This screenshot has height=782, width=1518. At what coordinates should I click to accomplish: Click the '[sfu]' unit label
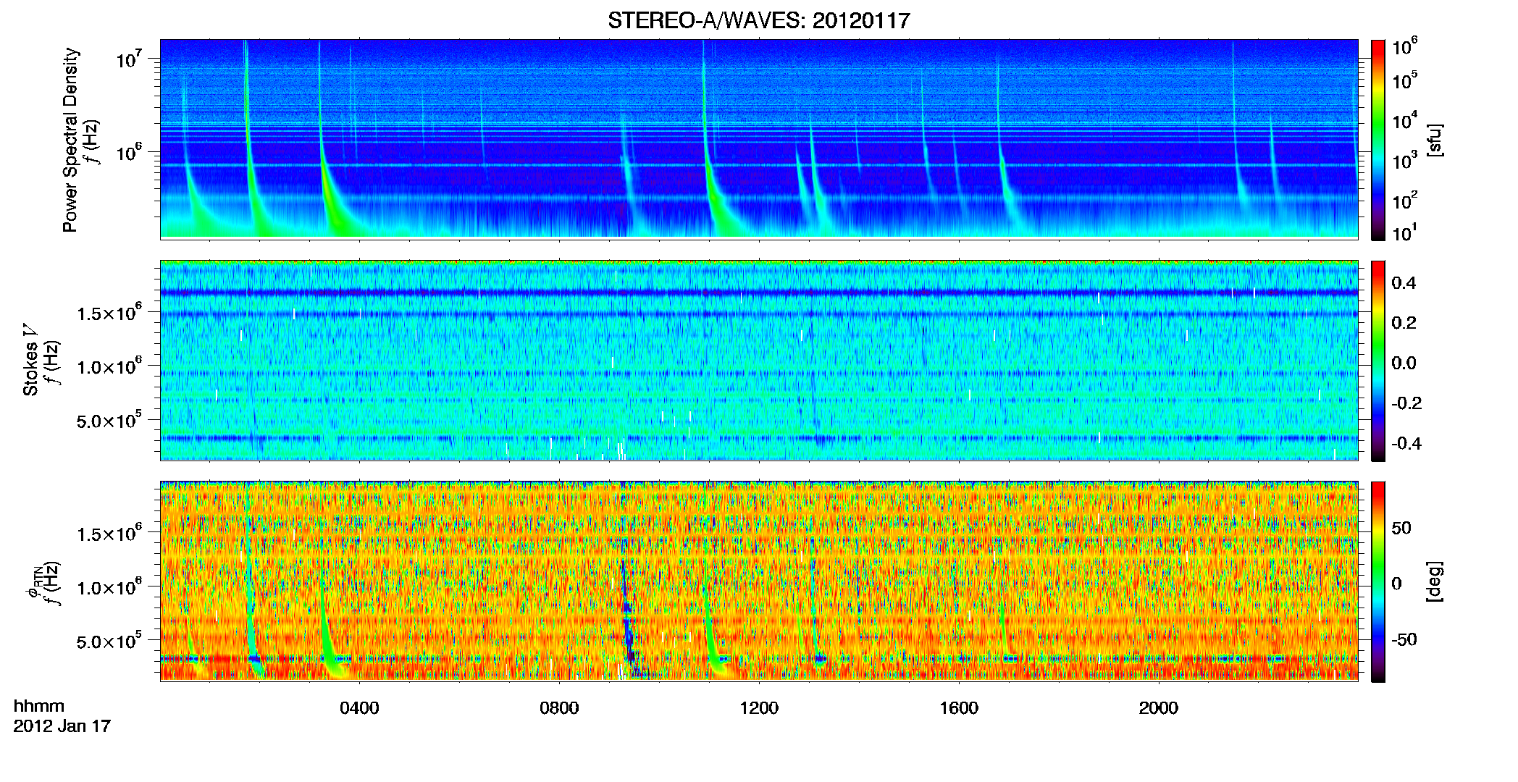coord(1435,140)
